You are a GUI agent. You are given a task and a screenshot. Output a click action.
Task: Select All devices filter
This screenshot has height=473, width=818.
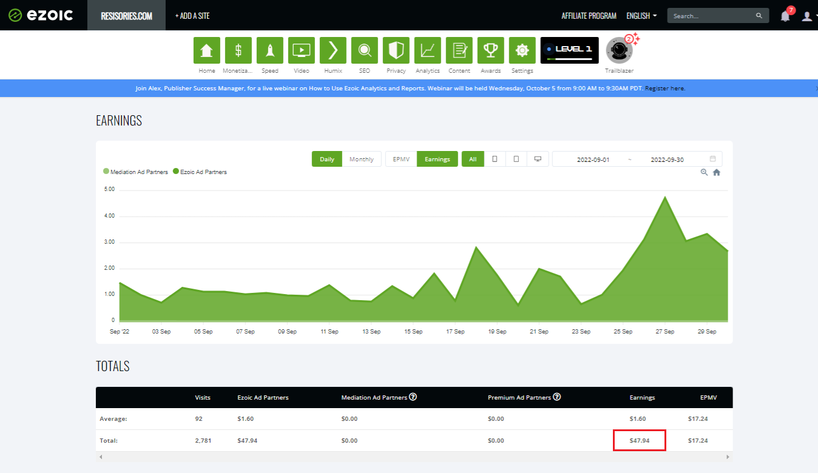[473, 159]
